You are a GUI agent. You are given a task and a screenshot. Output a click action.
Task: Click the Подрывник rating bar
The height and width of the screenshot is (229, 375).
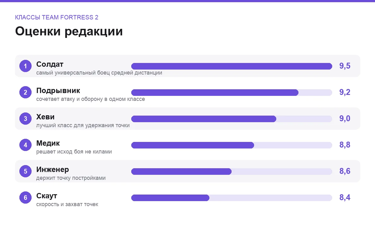tap(232, 92)
